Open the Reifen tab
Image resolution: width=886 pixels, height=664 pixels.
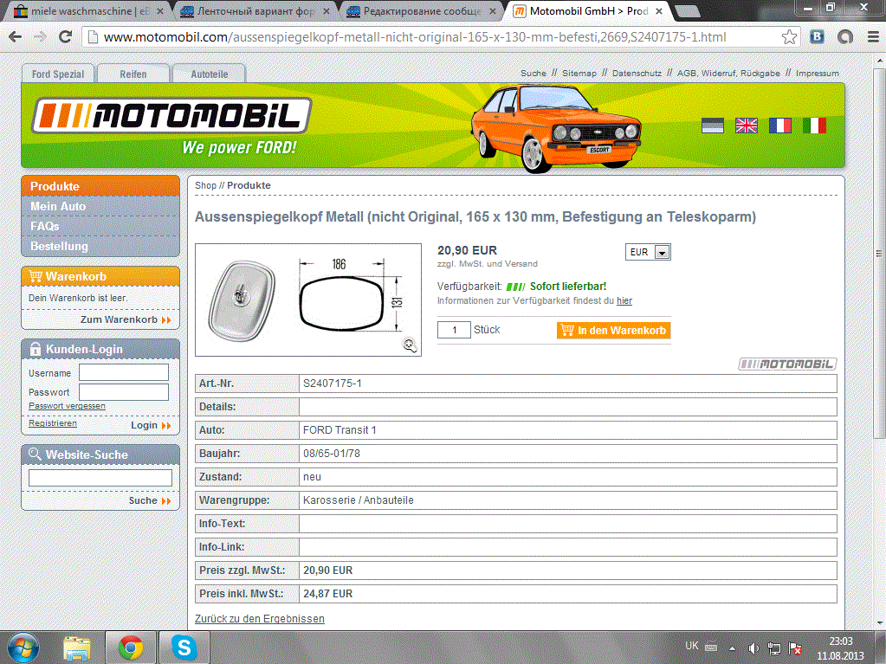(133, 74)
